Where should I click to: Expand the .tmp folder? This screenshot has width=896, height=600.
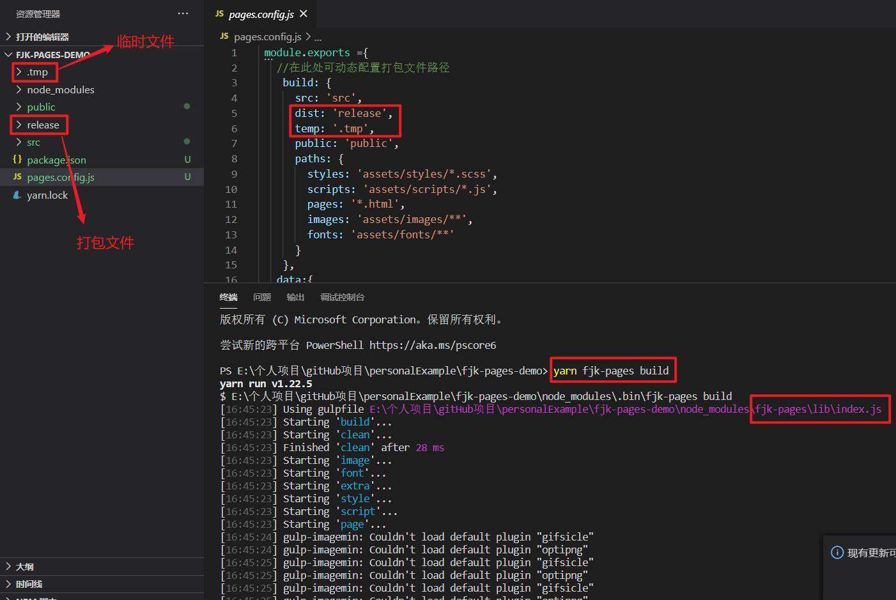tap(37, 72)
